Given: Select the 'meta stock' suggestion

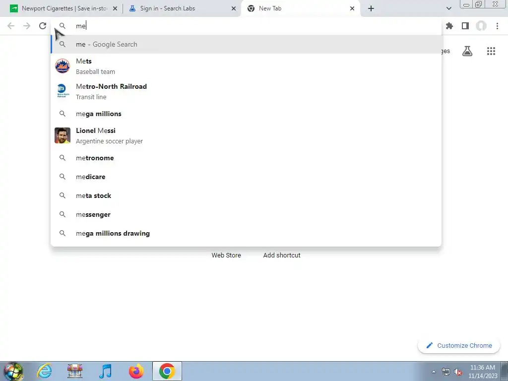Looking at the screenshot, I should [246, 195].
